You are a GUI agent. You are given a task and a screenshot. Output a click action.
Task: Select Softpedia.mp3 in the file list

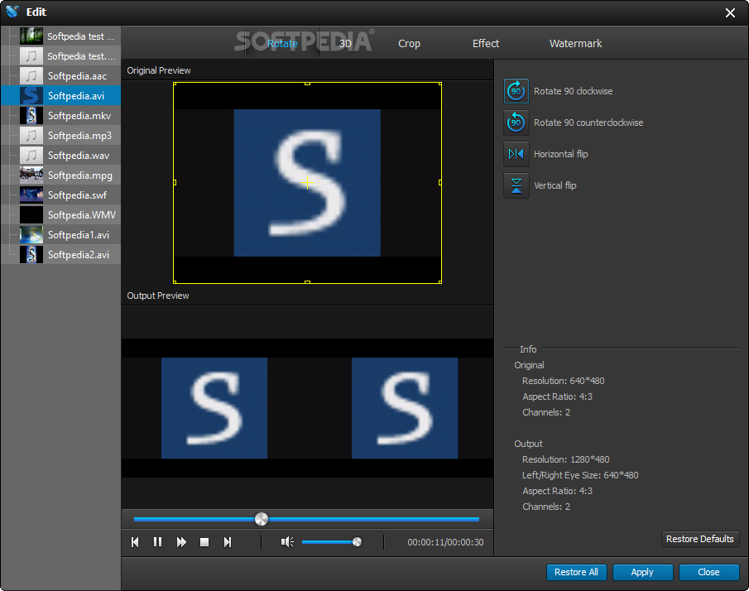(60, 136)
